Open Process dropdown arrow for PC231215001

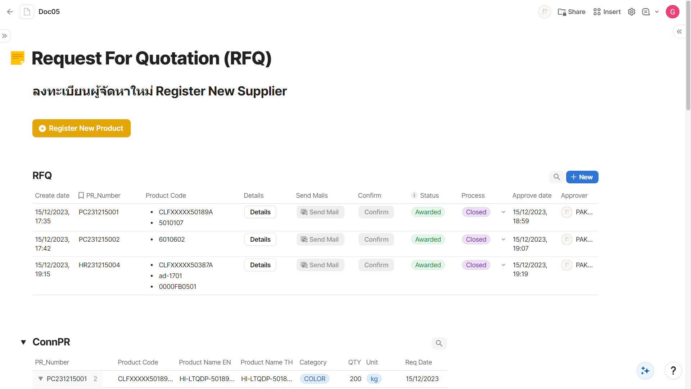coord(503,212)
